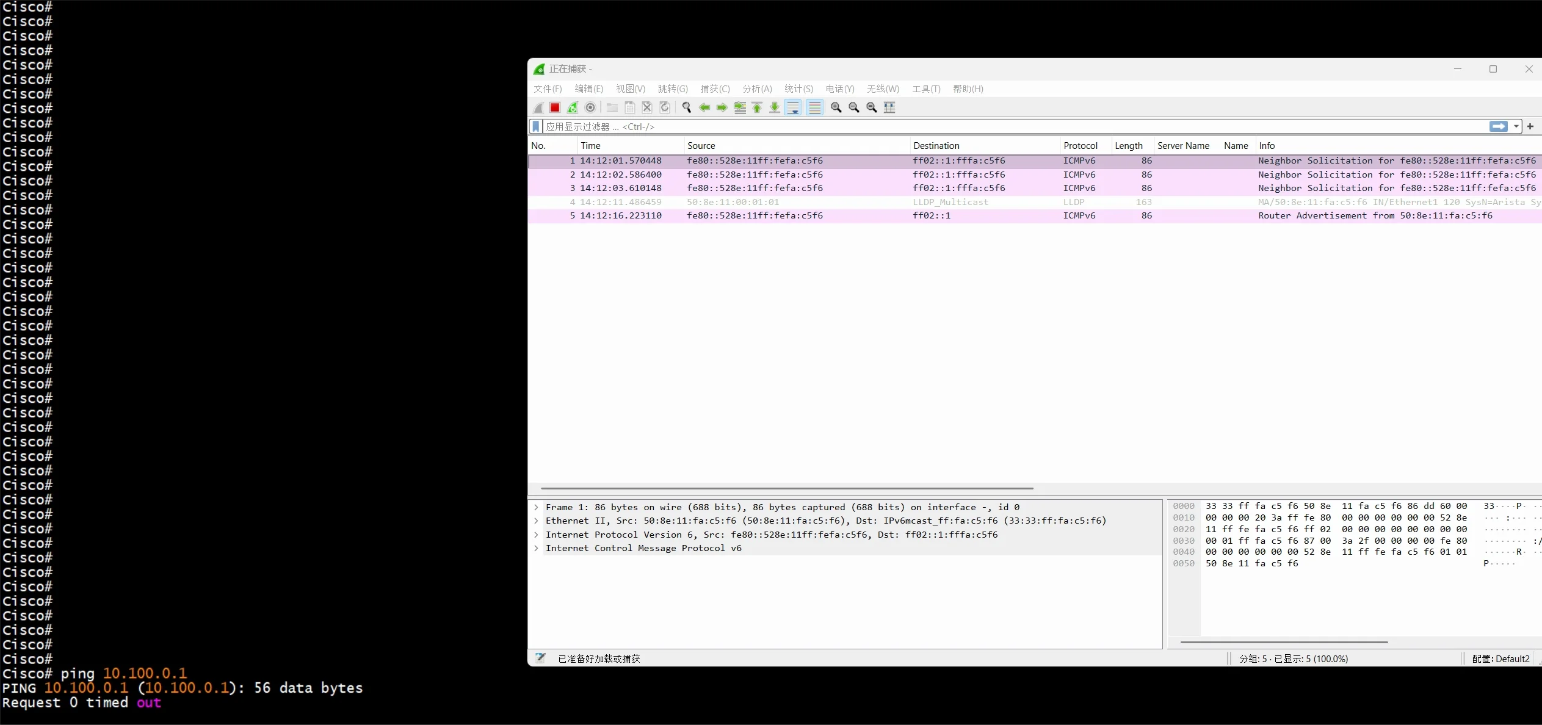1542x725 pixels.
Task: Add a filter button with plus icon
Action: coord(1530,126)
